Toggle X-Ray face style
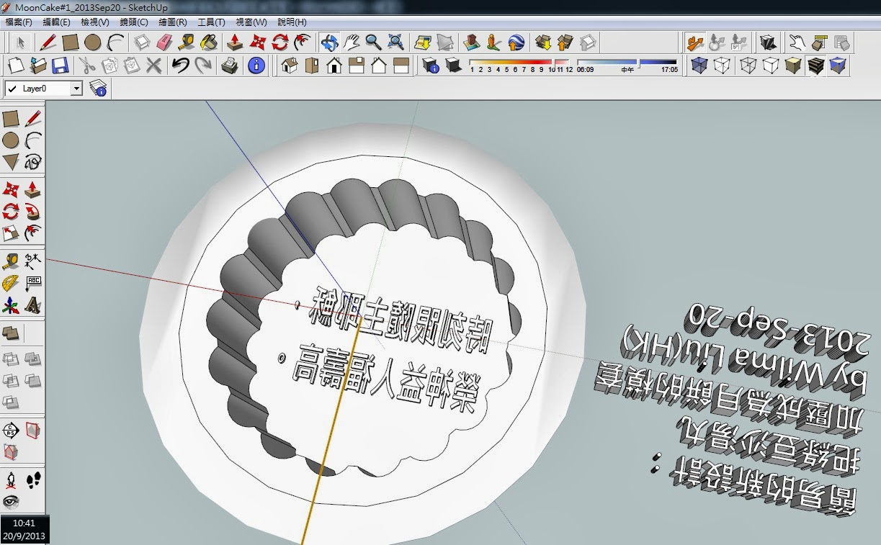The width and height of the screenshot is (881, 545). click(699, 66)
